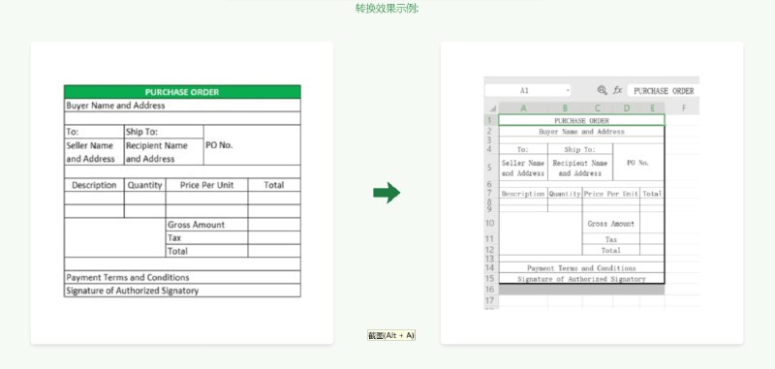Click Price Per Unit cell in the Excel sheet
The image size is (775, 369).
pos(611,194)
